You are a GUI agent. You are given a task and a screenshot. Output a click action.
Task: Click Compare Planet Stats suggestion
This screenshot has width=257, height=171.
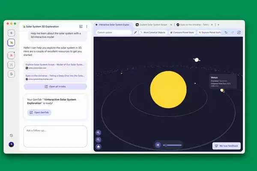pyautogui.click(x=182, y=32)
